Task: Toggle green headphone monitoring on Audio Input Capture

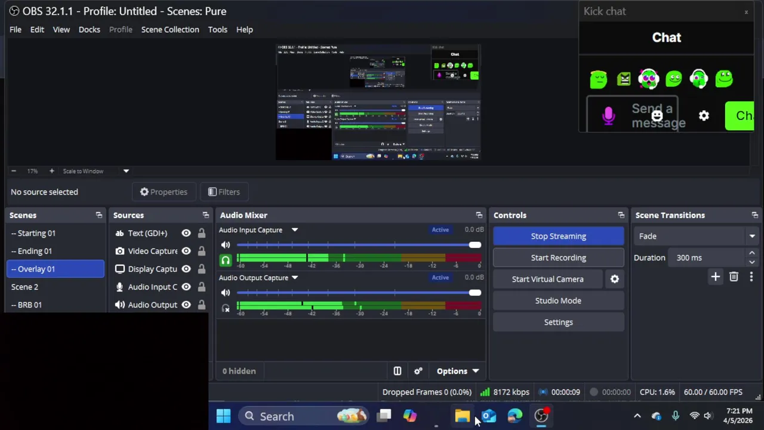Action: point(225,260)
